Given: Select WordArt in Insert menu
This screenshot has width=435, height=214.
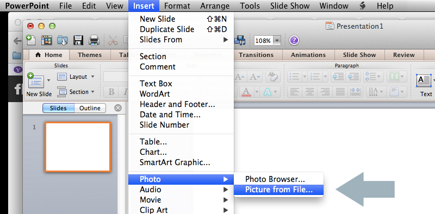Looking at the screenshot, I should click(x=181, y=94).
